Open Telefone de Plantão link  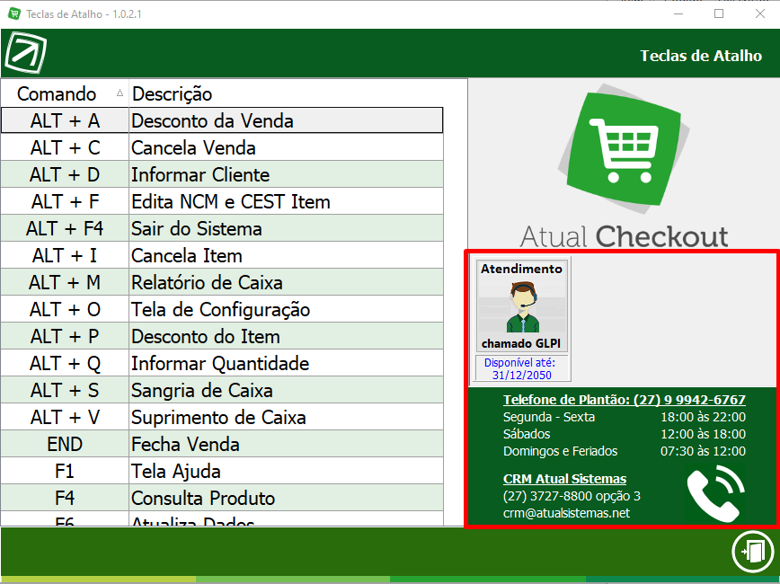625,400
